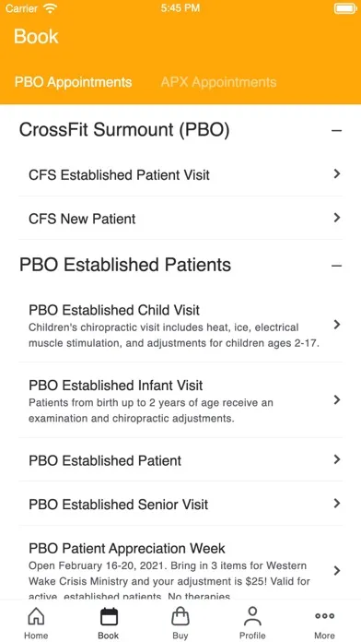Choose PBO Established Senior Visit

[x=180, y=504]
